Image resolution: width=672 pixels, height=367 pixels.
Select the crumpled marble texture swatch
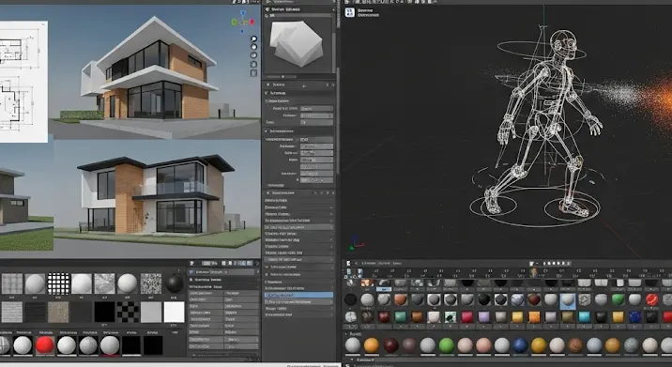tap(104, 283)
